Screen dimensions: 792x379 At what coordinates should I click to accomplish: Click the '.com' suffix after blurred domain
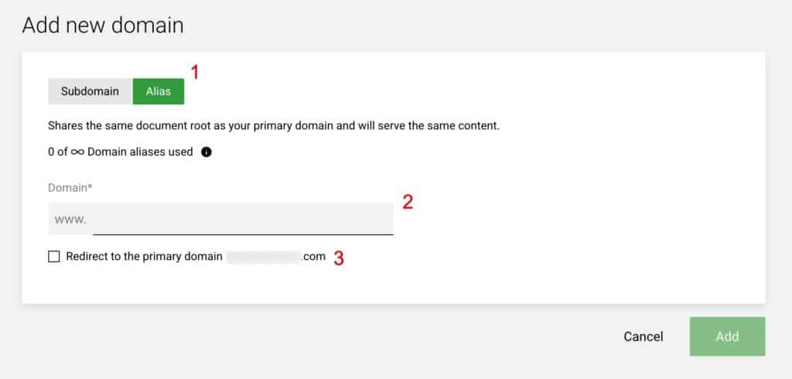pos(314,257)
